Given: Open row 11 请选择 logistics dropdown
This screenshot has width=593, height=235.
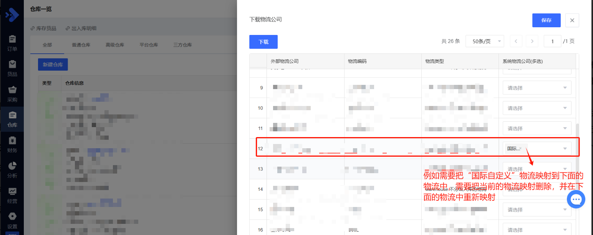Looking at the screenshot, I should [537, 129].
